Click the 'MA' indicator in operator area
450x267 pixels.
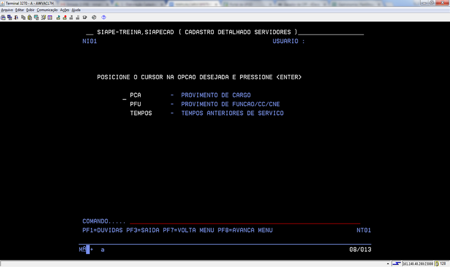click(83, 249)
